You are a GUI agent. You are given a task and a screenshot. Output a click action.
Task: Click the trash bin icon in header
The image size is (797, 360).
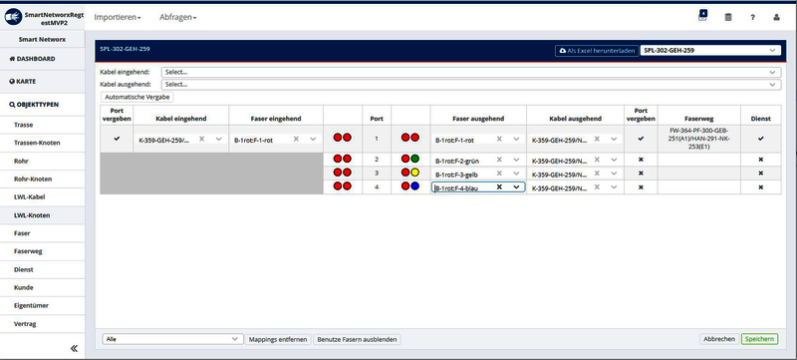click(728, 17)
